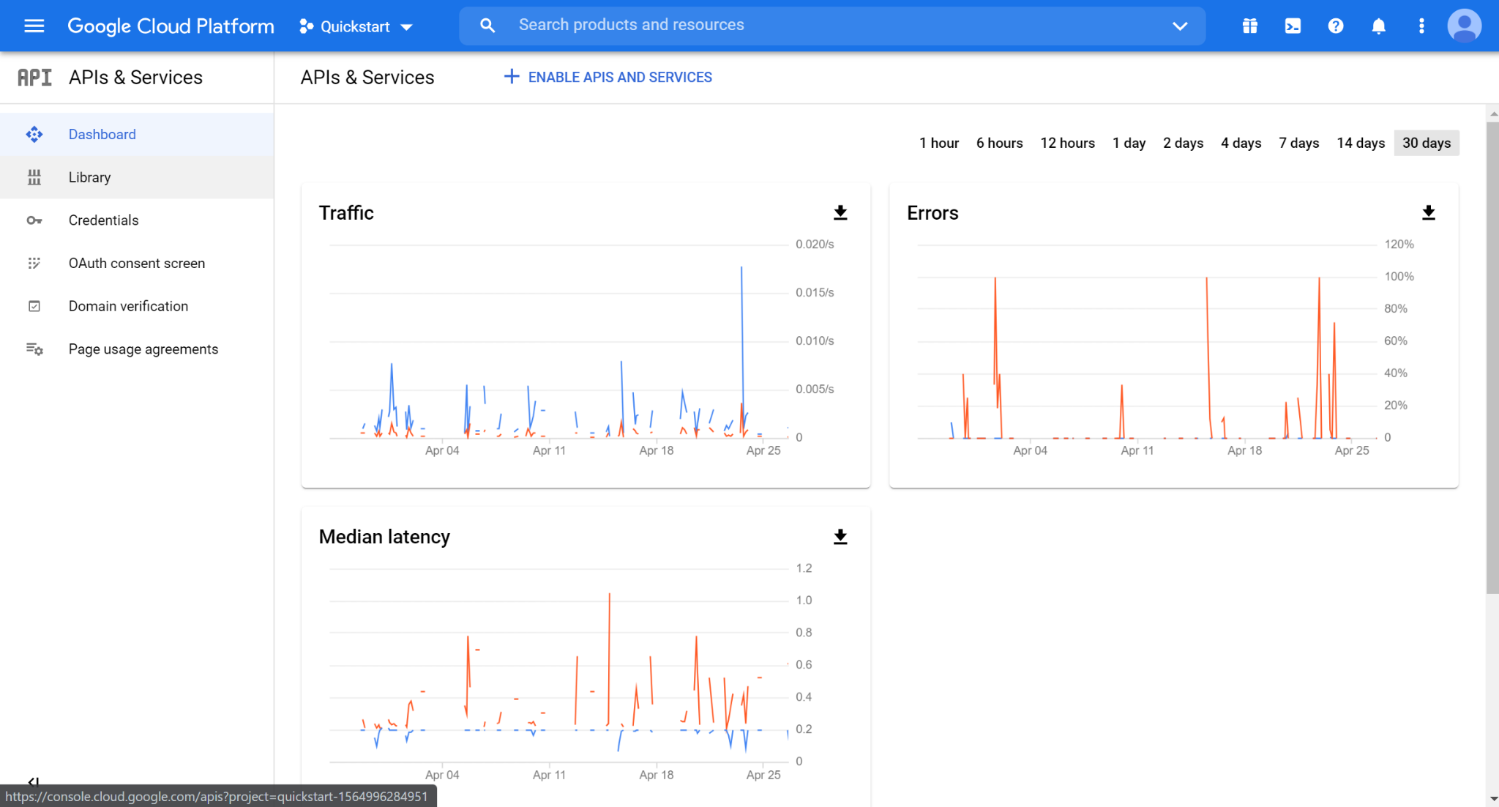Select the 1 day time range
Image resolution: width=1499 pixels, height=807 pixels.
1129,143
